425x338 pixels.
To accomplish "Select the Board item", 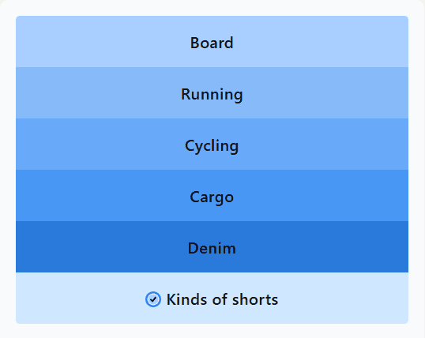I will (x=212, y=42).
